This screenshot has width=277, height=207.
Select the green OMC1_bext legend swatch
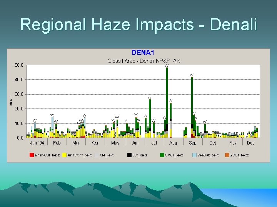(x=162, y=155)
